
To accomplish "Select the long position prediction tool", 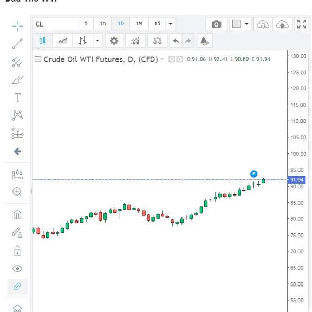I will pos(18,133).
